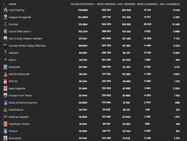The image size is (187, 141).
Task: Select Overwatch hours watched value 15.74M
Action: coord(83,138)
